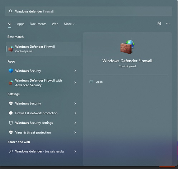Screen dimensions: 178x169
Task: Click the M account avatar
Action: pos(159,24)
